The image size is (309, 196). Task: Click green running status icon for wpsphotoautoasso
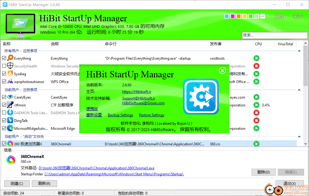point(256,82)
